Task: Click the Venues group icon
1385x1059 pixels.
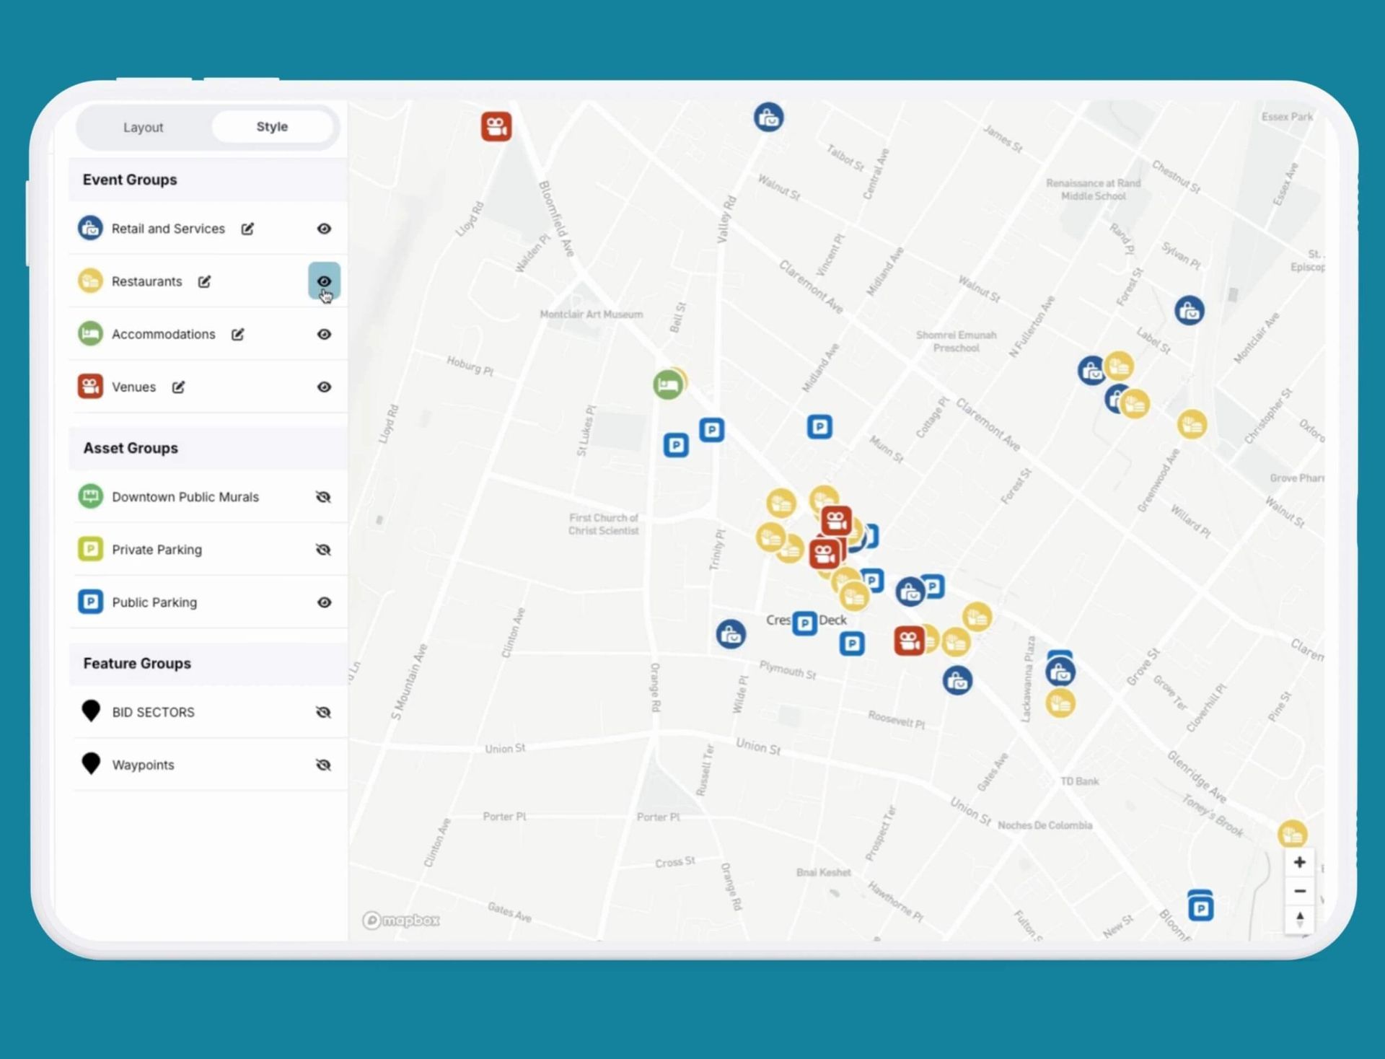Action: [90, 387]
